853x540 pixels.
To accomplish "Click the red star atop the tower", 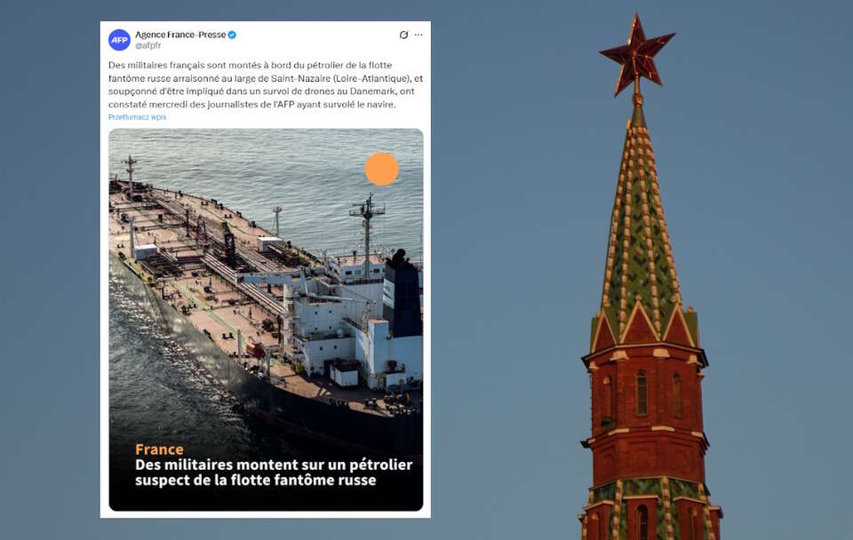I will pyautogui.click(x=637, y=54).
